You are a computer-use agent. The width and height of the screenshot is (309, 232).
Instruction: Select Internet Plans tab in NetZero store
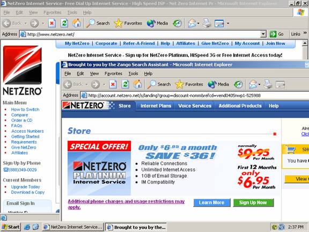coord(156,106)
